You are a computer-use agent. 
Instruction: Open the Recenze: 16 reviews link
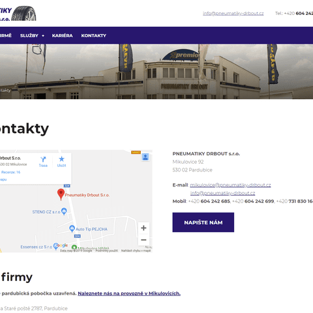10,172
